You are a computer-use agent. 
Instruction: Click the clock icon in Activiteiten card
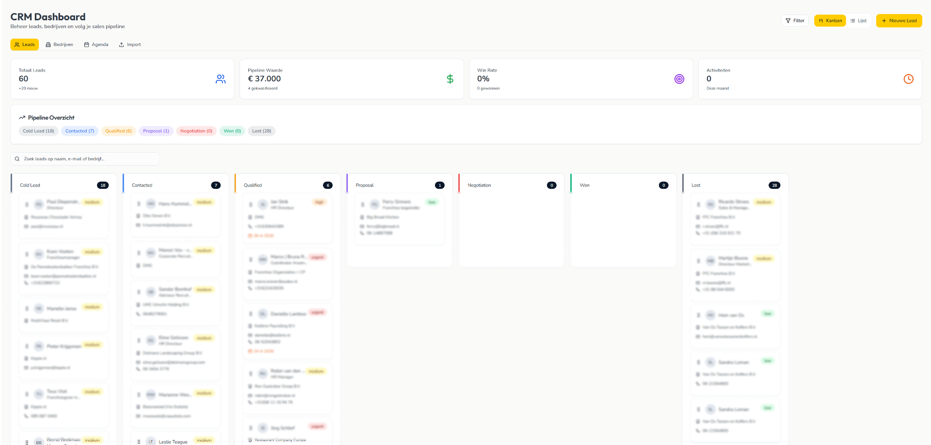pyautogui.click(x=909, y=79)
